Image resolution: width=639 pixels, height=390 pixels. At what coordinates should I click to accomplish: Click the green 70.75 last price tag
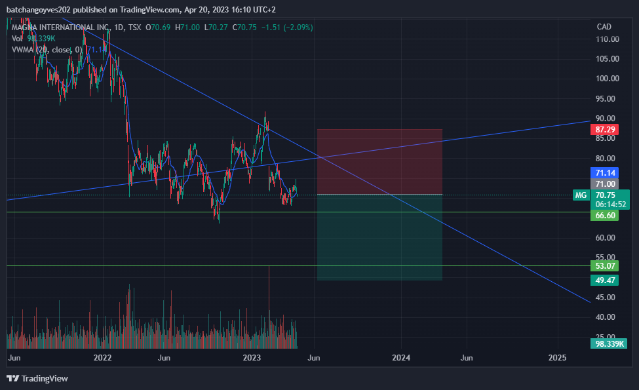point(605,195)
